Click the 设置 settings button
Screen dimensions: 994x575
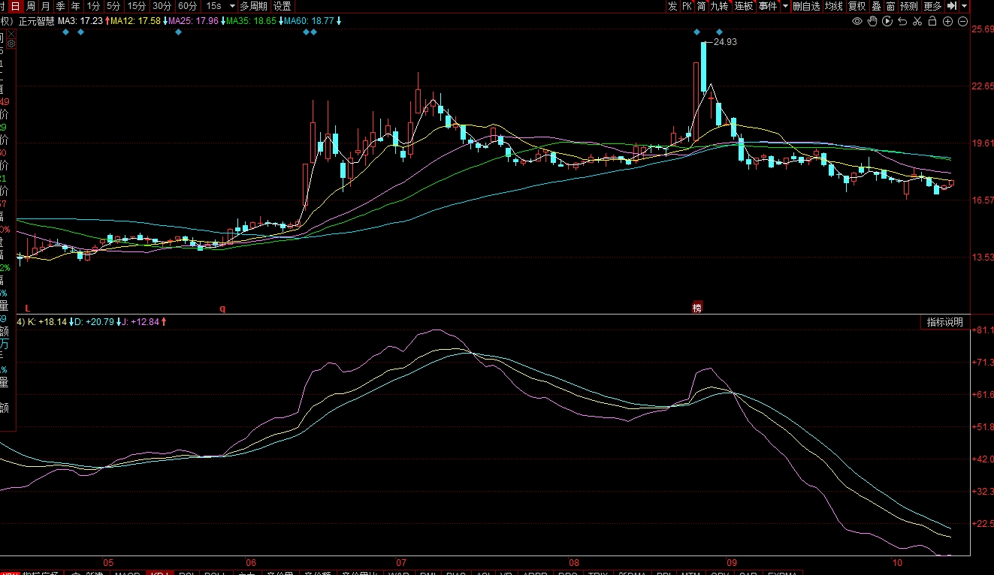pos(282,6)
